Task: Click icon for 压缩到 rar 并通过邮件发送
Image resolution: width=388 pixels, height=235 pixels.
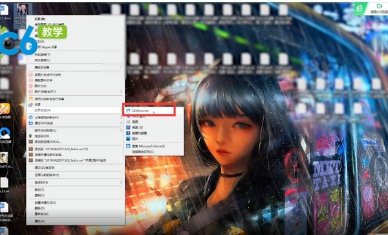Action: click(x=30, y=161)
